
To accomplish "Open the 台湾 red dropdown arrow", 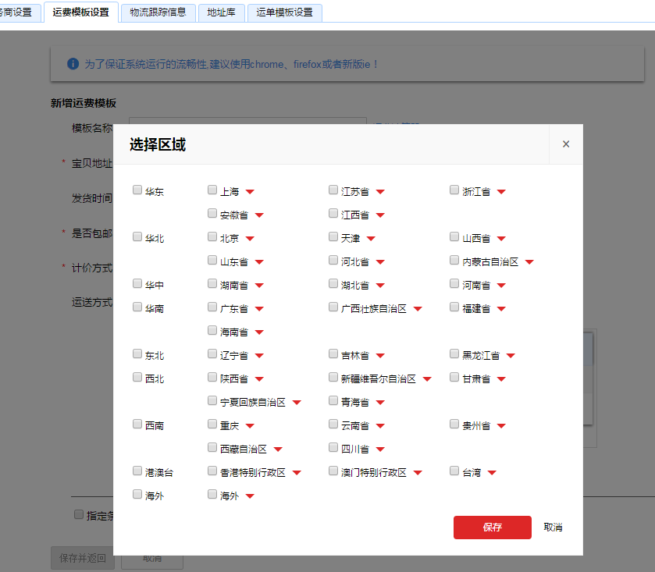I will [x=492, y=473].
